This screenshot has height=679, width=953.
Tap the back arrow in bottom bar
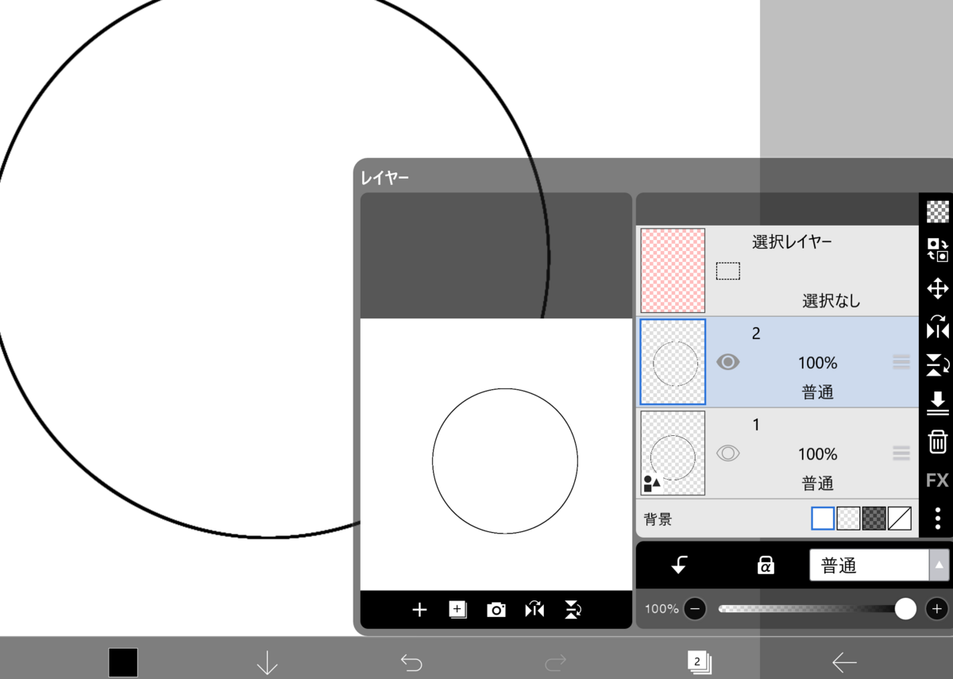pos(844,662)
